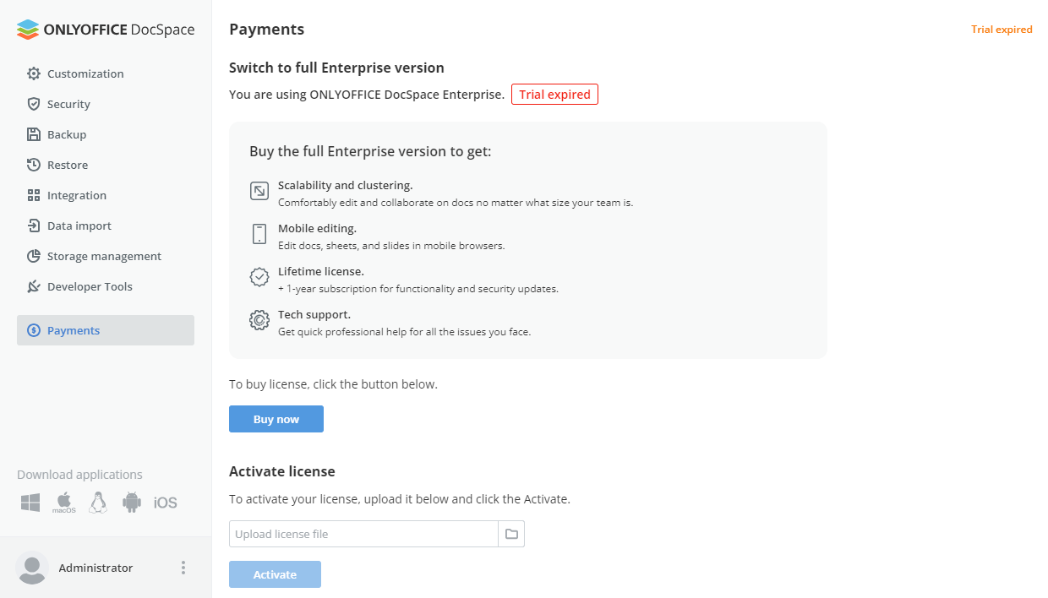Open Security settings using shield icon
Screen dimensions: 1048x598
(34, 104)
